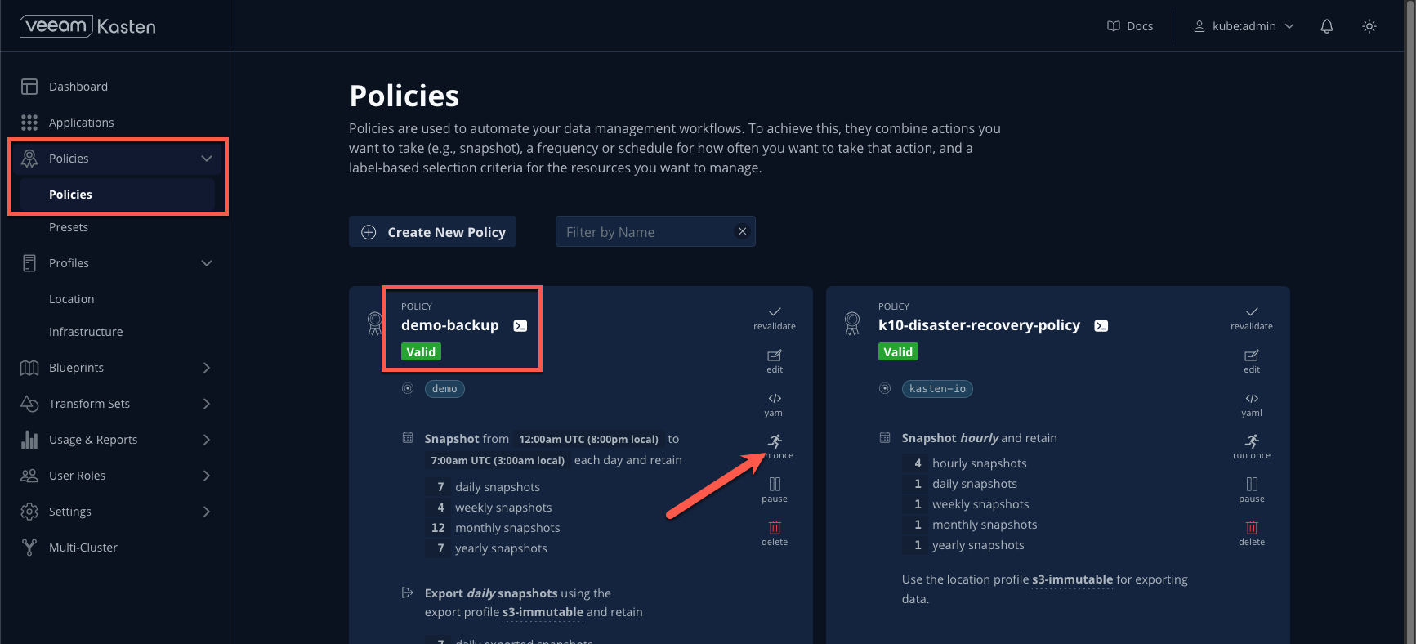The image size is (1416, 644).
Task: Click the Valid badge on k10-disaster-recovery-policy
Action: point(898,352)
